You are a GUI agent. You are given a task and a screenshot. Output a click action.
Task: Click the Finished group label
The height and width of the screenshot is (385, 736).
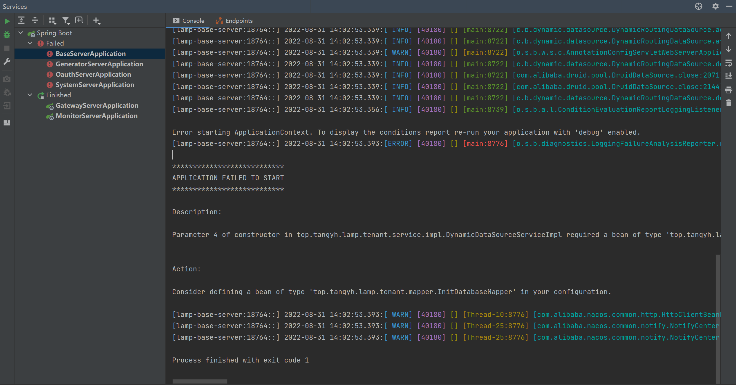59,95
